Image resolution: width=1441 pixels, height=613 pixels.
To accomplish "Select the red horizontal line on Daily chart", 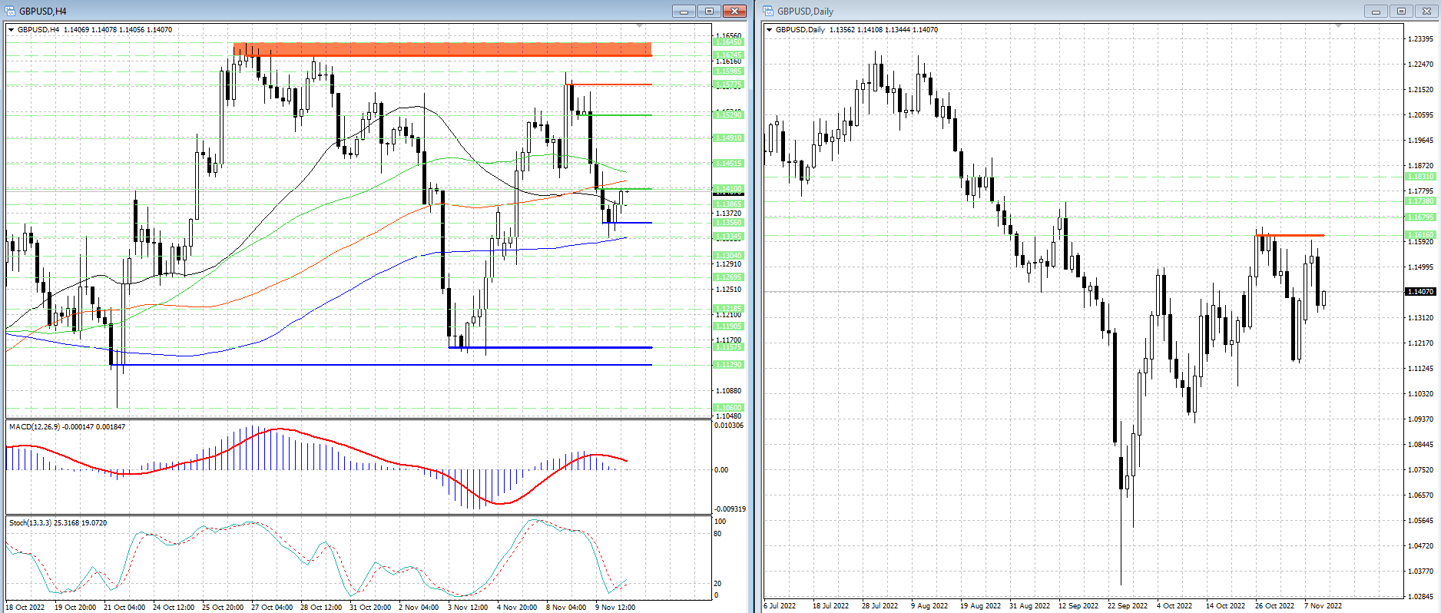I will pyautogui.click(x=1290, y=235).
